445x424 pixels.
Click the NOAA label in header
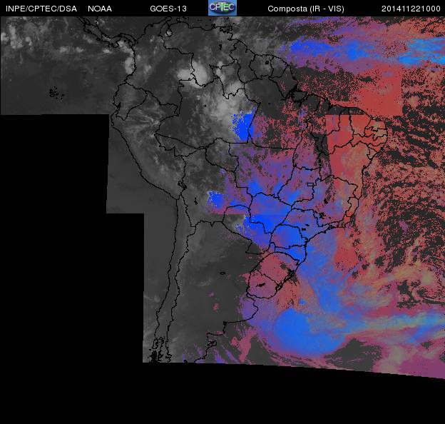click(x=100, y=9)
